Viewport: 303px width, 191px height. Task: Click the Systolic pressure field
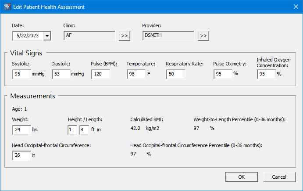tap(21, 74)
